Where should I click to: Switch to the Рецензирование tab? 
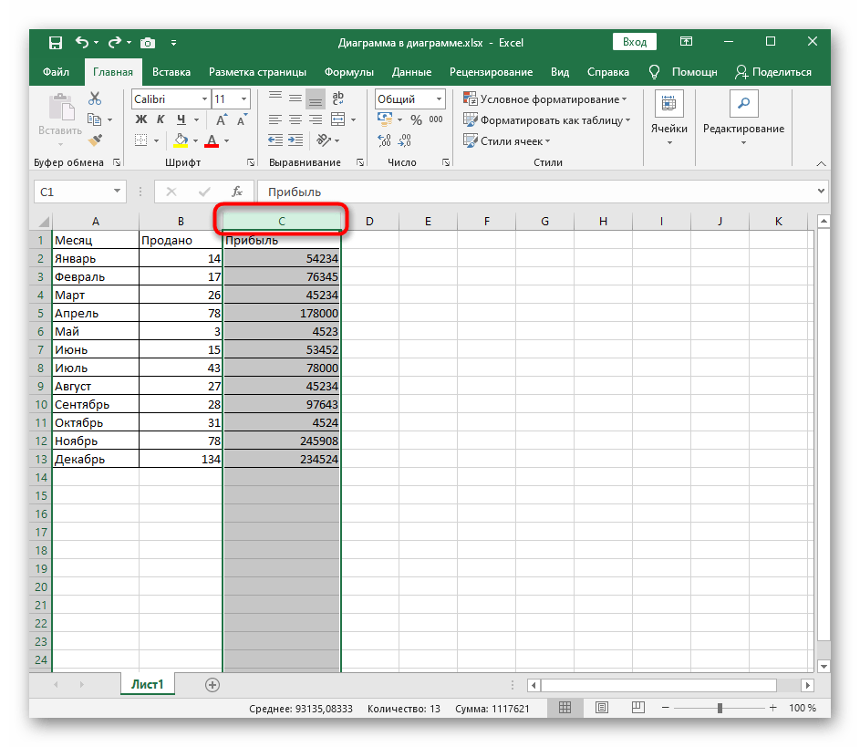[491, 72]
